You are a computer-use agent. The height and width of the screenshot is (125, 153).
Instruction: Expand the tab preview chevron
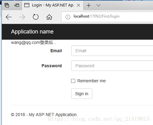coord(99,5)
